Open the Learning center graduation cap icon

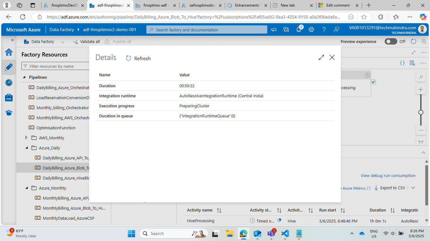pyautogui.click(x=9, y=113)
